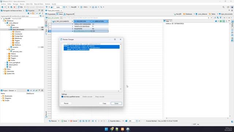Click the TARJETA DE IDENTIDAD cell
234x132 pixels.
(x=83, y=26)
